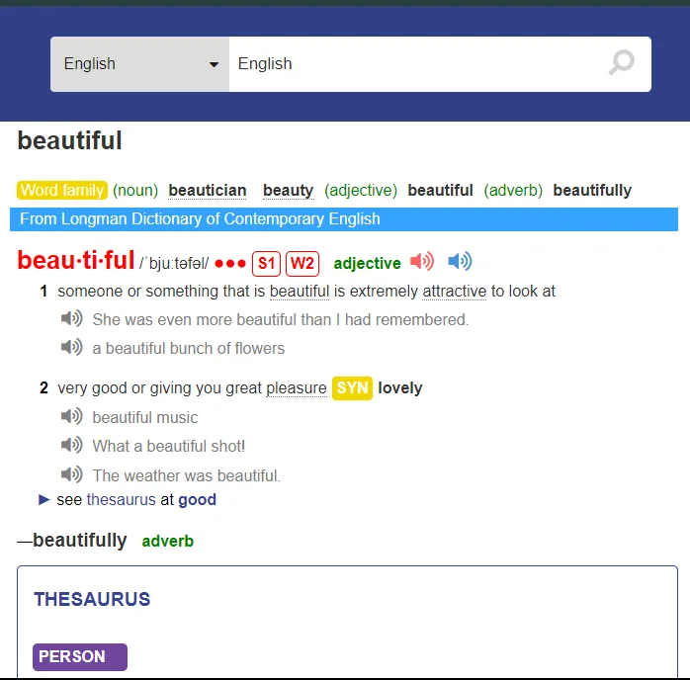Click sense number 2

click(43, 388)
